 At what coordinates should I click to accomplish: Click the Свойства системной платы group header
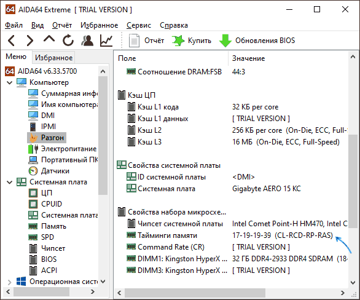click(169, 165)
